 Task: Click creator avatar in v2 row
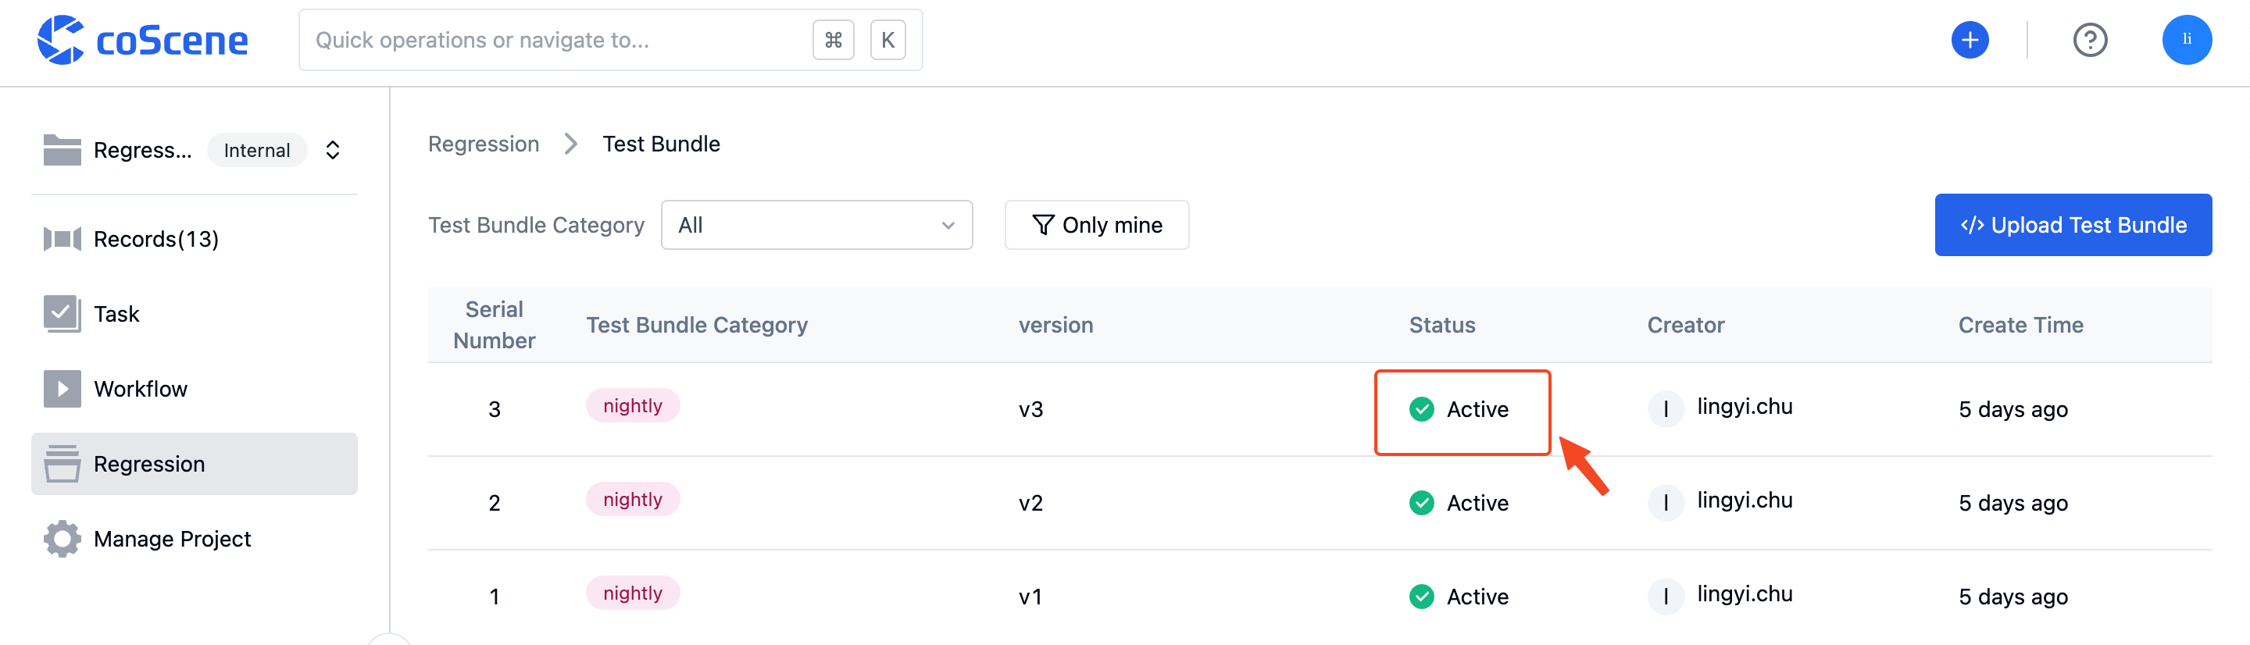(x=1666, y=503)
